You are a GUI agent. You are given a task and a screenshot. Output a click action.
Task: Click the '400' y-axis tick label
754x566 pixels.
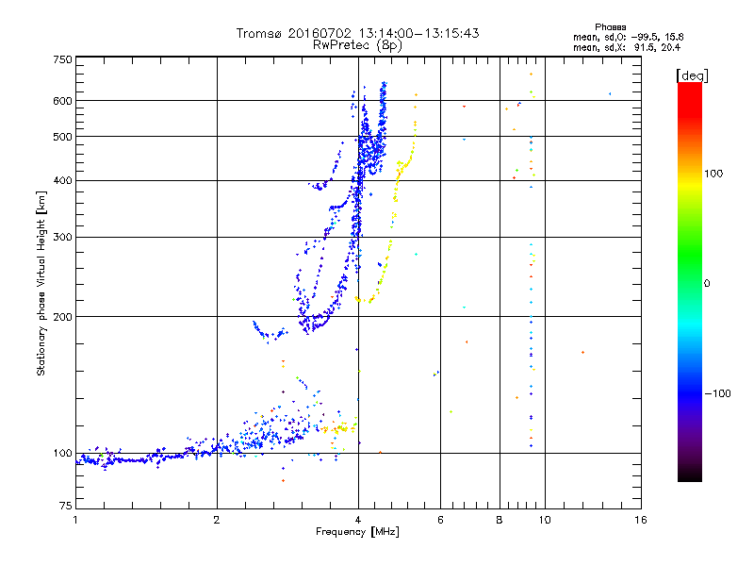click(62, 181)
